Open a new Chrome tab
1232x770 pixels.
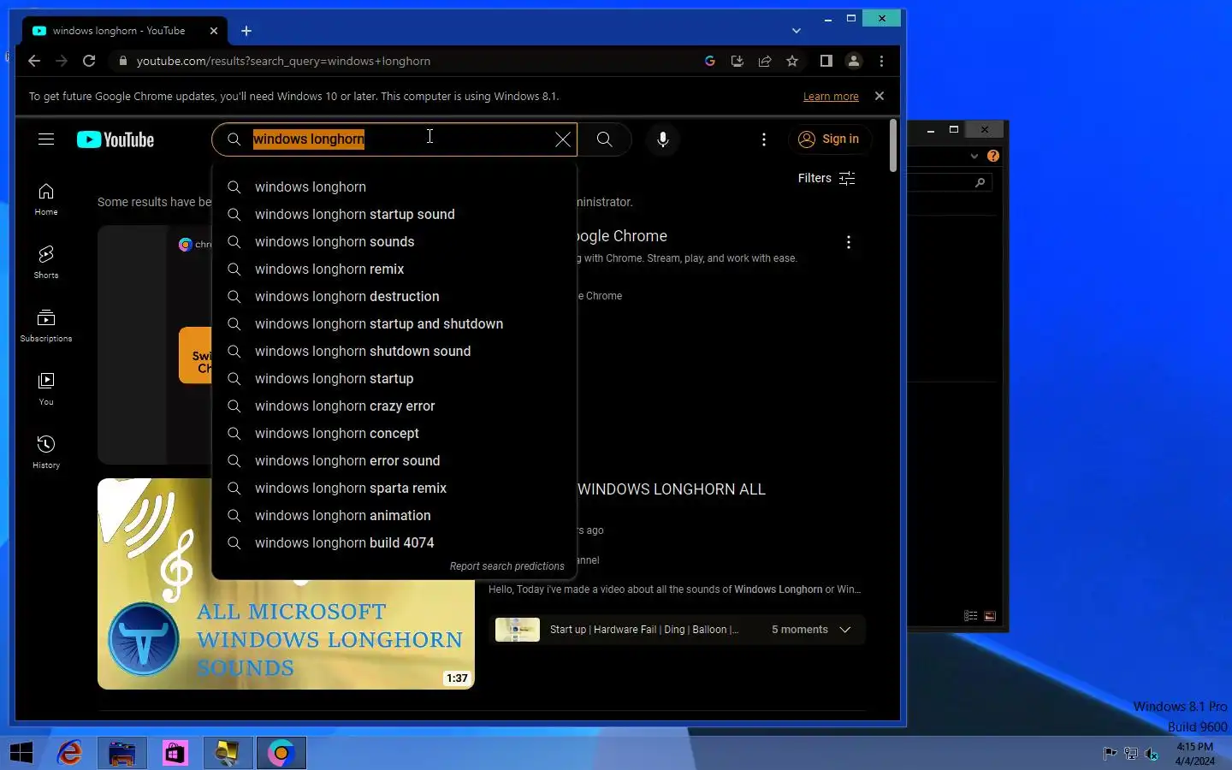point(246,31)
